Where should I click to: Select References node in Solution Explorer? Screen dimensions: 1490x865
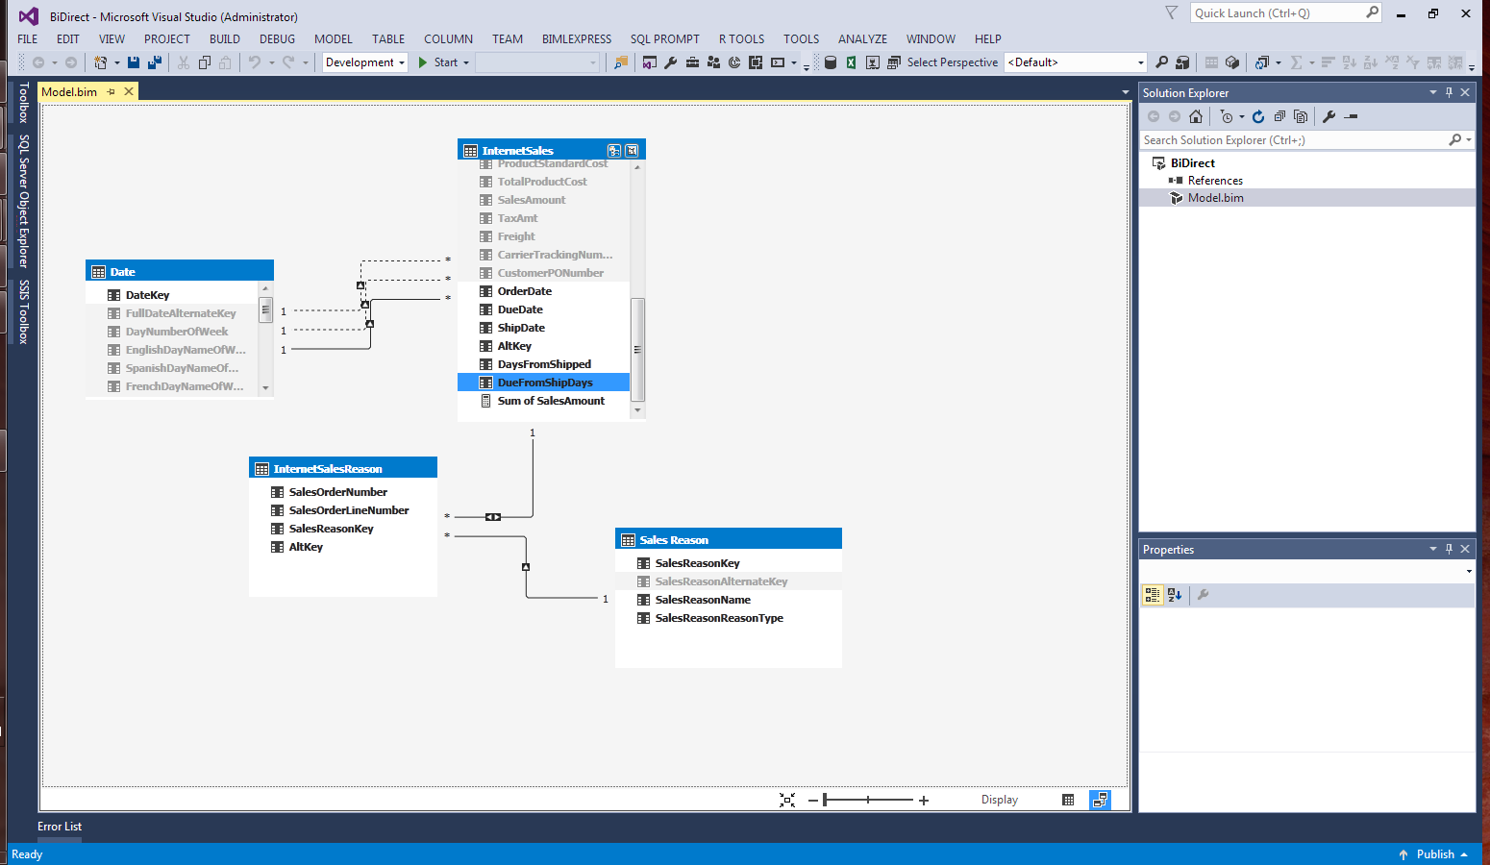click(1215, 181)
